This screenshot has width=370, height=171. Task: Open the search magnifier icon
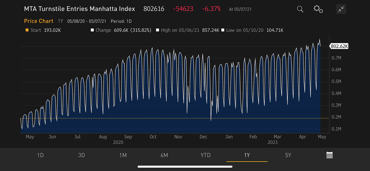point(300,9)
